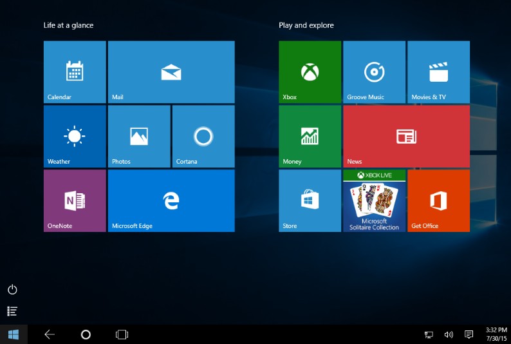The width and height of the screenshot is (511, 344).
Task: Open the Photos tile
Action: pos(139,137)
